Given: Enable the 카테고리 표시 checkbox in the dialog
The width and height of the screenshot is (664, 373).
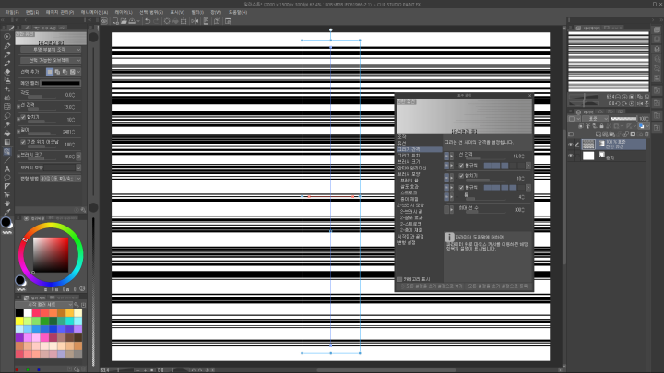Looking at the screenshot, I should (400, 277).
